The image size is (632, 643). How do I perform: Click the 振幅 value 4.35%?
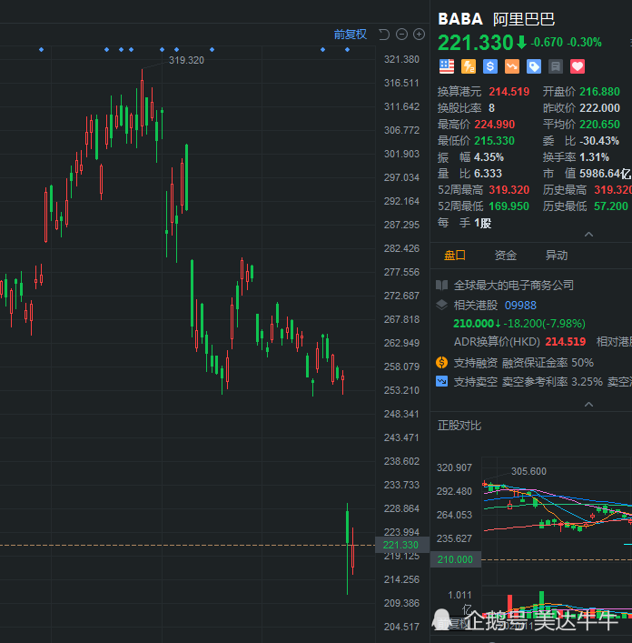point(489,157)
